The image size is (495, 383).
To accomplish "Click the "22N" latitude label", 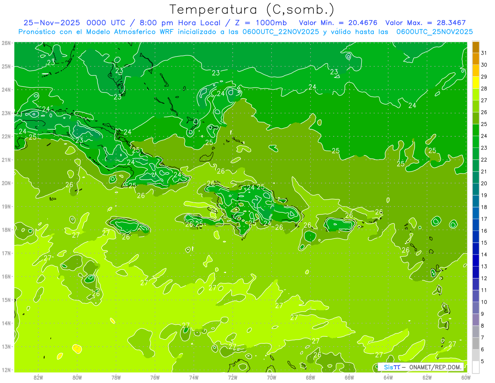I will click(6, 136).
